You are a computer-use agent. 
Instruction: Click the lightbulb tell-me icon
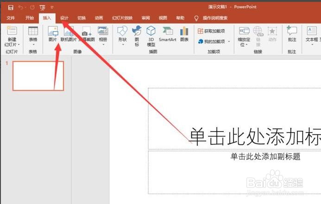tap(196, 18)
